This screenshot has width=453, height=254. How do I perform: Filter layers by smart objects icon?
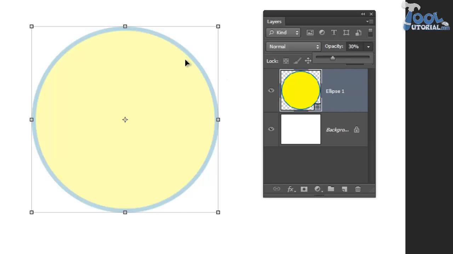[358, 32]
